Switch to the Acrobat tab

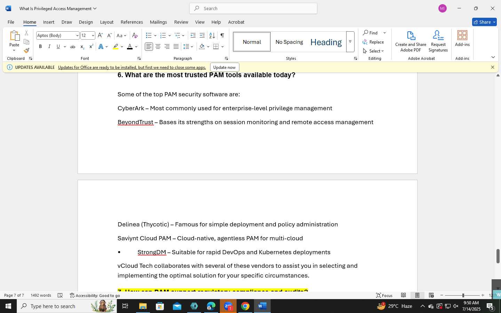(236, 22)
